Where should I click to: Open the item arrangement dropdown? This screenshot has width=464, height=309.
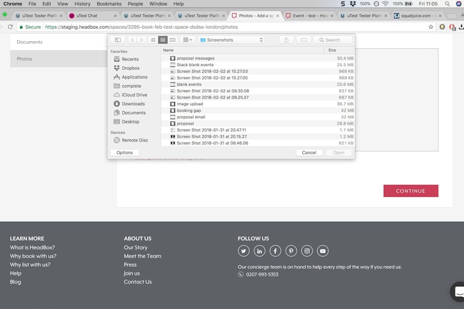pos(188,40)
